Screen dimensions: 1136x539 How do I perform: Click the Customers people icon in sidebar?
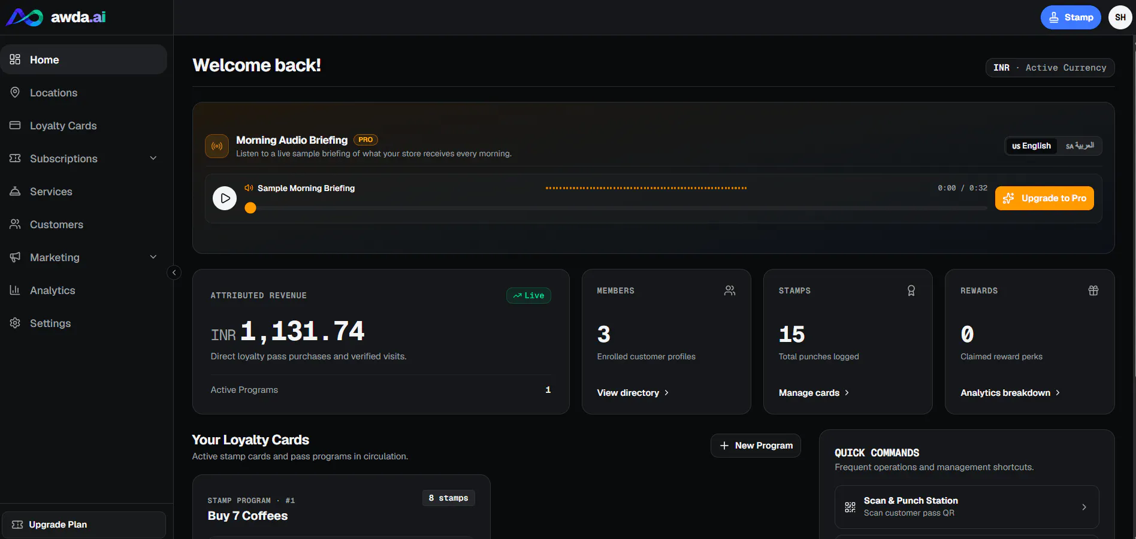(15, 224)
